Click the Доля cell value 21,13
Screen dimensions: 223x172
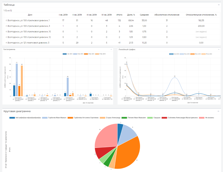coord(131,43)
